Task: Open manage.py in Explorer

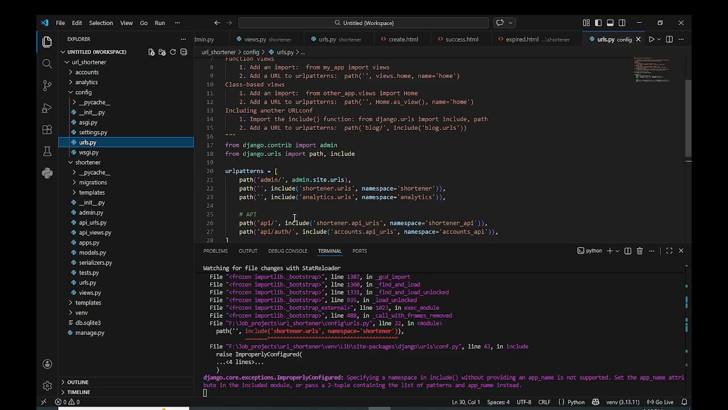Action: (90, 333)
